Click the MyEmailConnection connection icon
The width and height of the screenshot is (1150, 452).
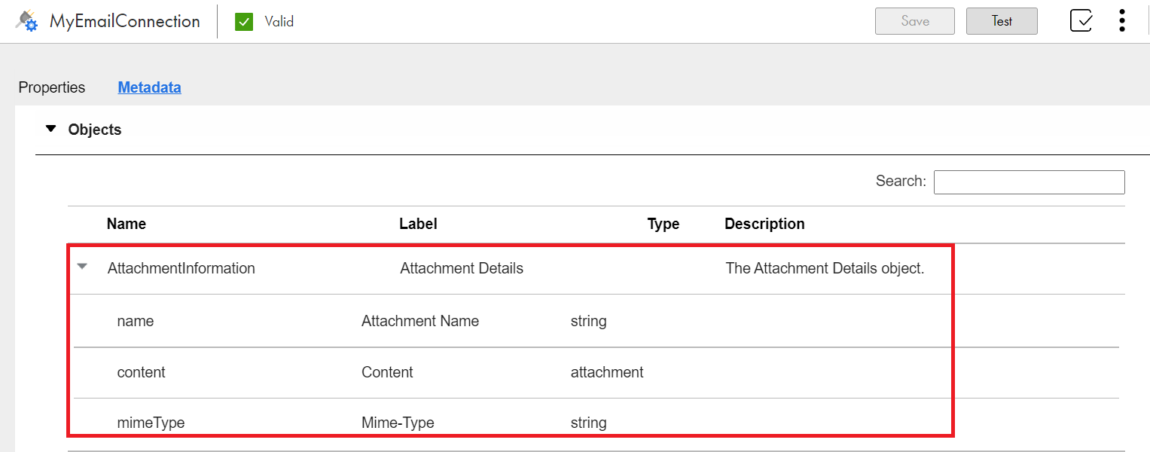point(26,21)
